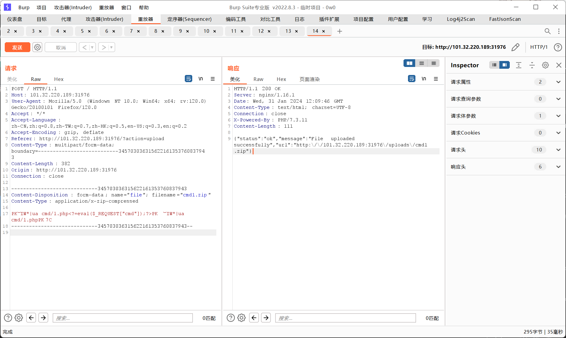Open the 项目 menu
Viewport: 566px width, 338px height.
(41, 7)
